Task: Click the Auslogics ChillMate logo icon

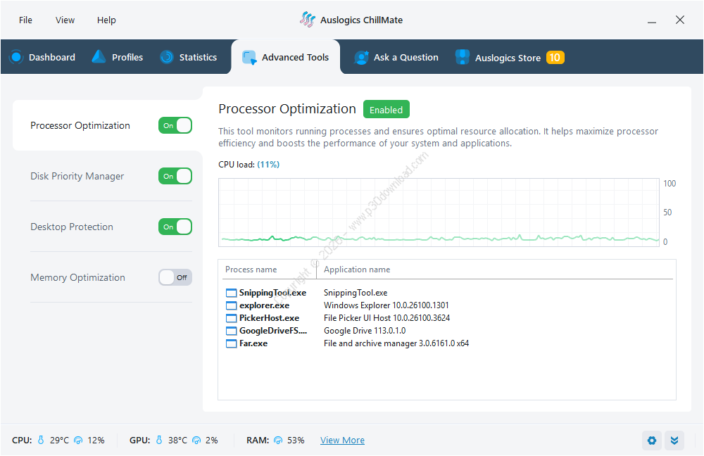Action: click(308, 19)
